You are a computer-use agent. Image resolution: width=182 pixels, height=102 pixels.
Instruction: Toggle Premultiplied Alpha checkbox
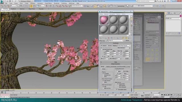point(117,90)
